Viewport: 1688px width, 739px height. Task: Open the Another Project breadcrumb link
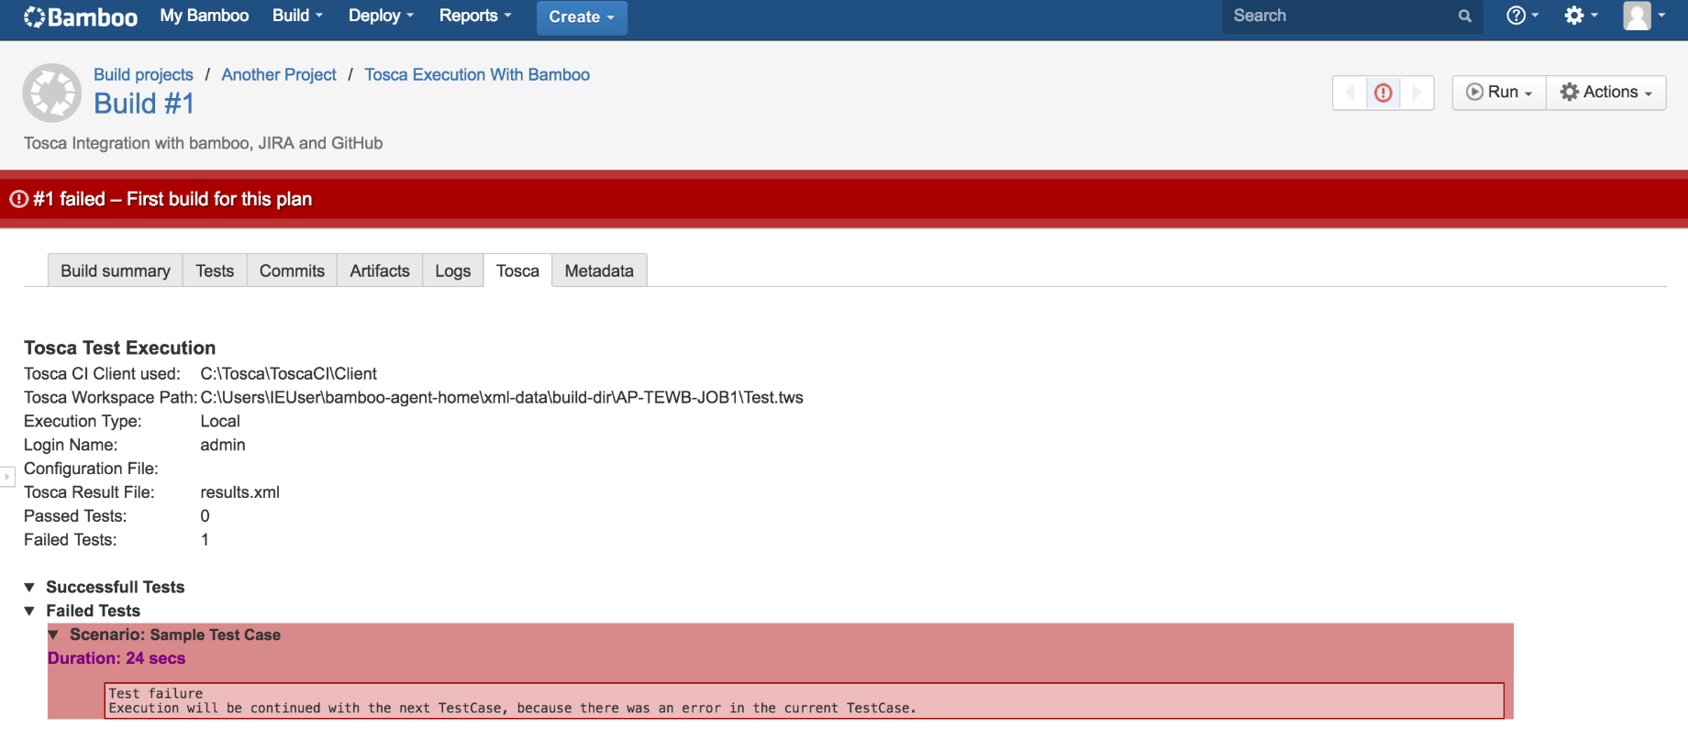coord(279,75)
